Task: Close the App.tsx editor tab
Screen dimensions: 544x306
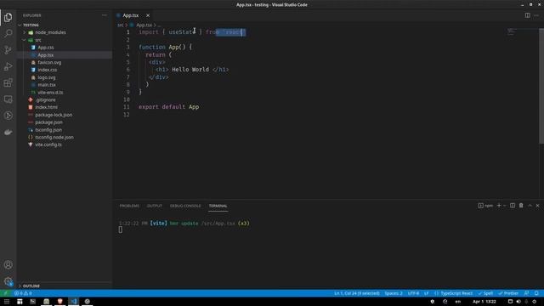Action: [x=148, y=15]
